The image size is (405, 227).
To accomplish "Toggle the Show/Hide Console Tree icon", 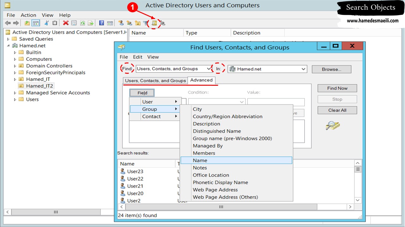I will [x=36, y=23].
